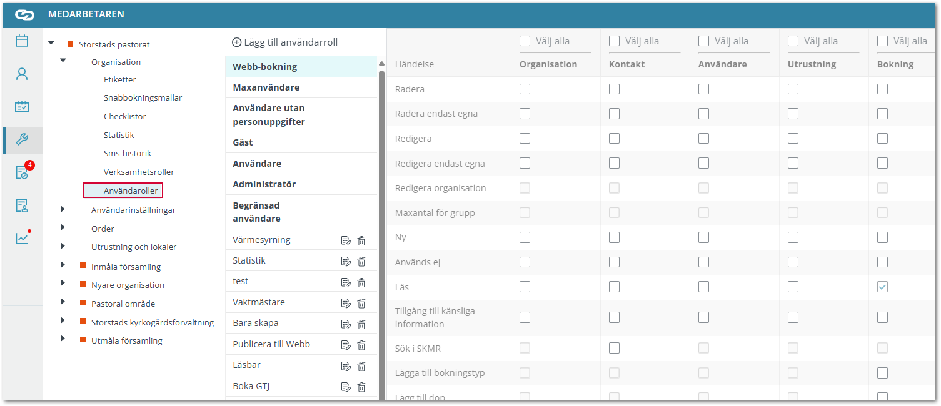This screenshot has height=406, width=941.
Task: Uncheck Läs checkbox in Bokning column
Action: click(882, 287)
